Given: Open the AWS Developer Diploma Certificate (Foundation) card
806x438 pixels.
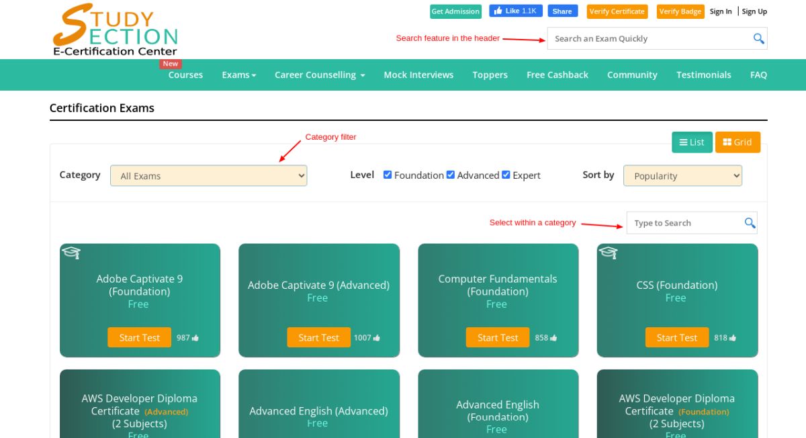Looking at the screenshot, I should pyautogui.click(x=677, y=404).
